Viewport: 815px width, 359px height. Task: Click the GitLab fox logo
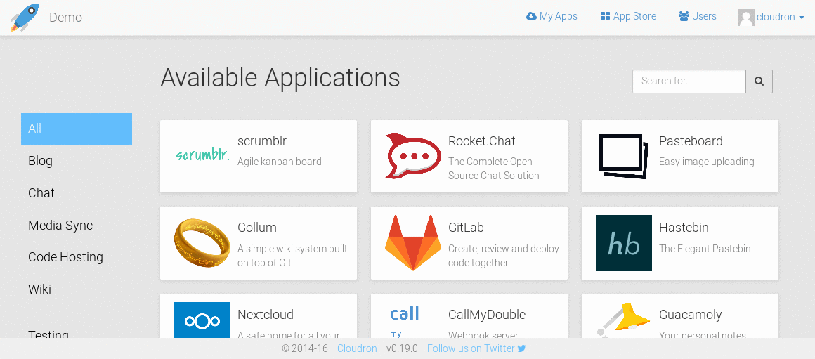[x=412, y=242]
